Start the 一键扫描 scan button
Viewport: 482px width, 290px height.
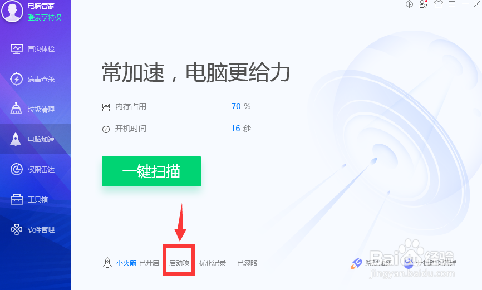tap(151, 171)
